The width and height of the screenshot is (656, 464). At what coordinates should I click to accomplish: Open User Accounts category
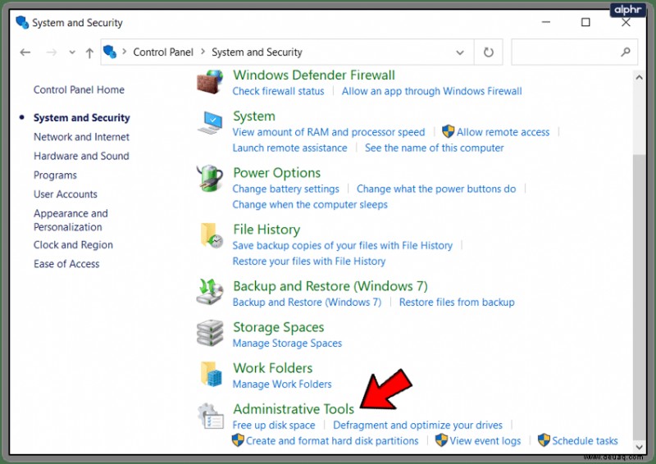[x=66, y=194]
